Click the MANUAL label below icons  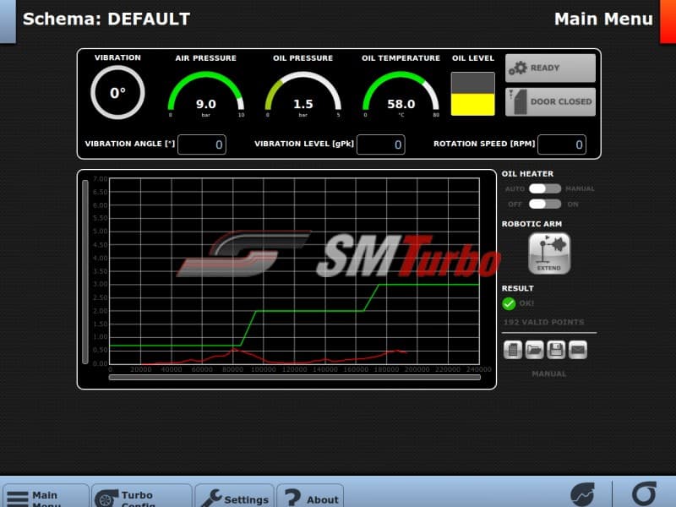pos(548,373)
